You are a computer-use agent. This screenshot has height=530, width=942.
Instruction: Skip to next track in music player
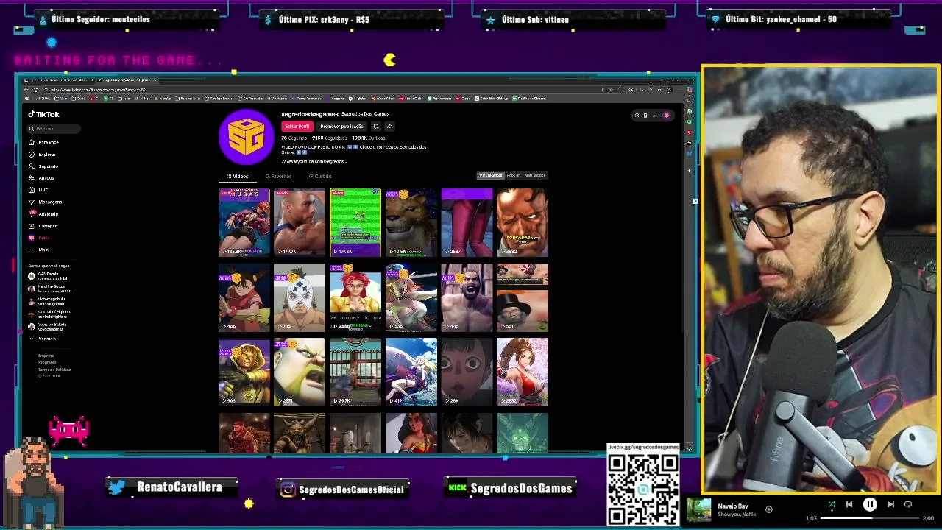890,505
